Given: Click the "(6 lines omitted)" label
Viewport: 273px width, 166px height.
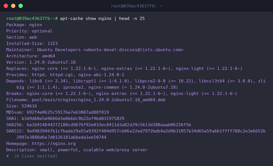Looking at the screenshot, I should click(36, 156).
